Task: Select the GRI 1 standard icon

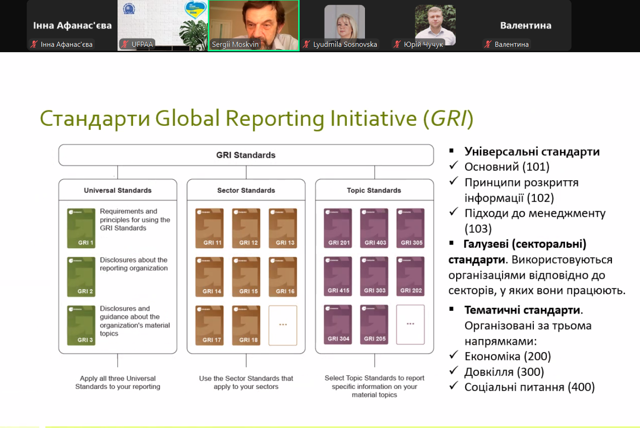Action: 81,228
